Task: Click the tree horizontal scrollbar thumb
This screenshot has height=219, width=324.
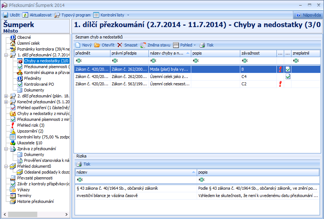Action: tap(23, 214)
